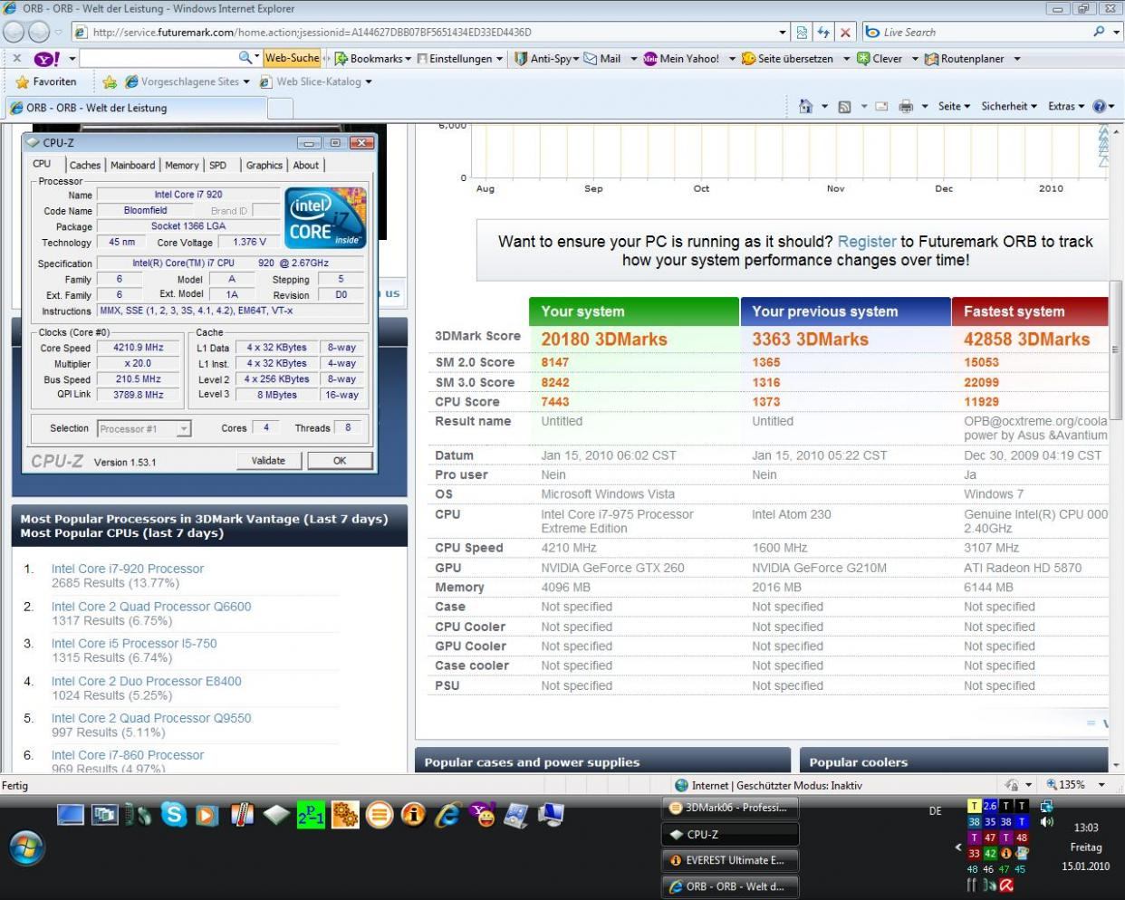
Task: Switch to the Graphics tab in CPU-Z
Action: pyautogui.click(x=264, y=165)
